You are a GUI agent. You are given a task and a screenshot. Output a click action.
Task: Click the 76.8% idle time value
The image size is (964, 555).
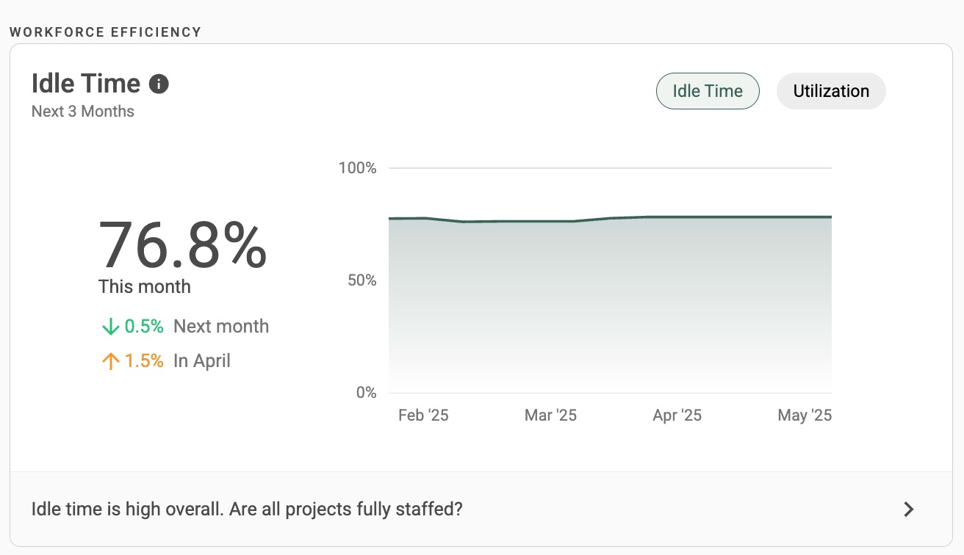pos(183,245)
